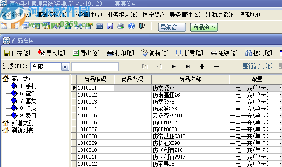Image resolution: width=282 pixels, height=167 pixels.
Task: Click product name 仿朵唯S68
Action: point(165,109)
